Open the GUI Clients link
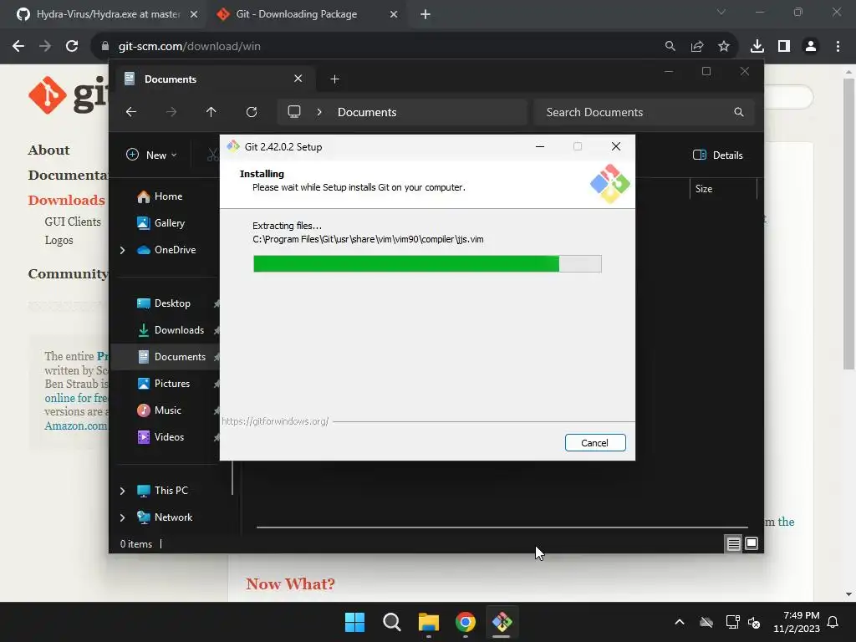856x642 pixels. click(73, 222)
